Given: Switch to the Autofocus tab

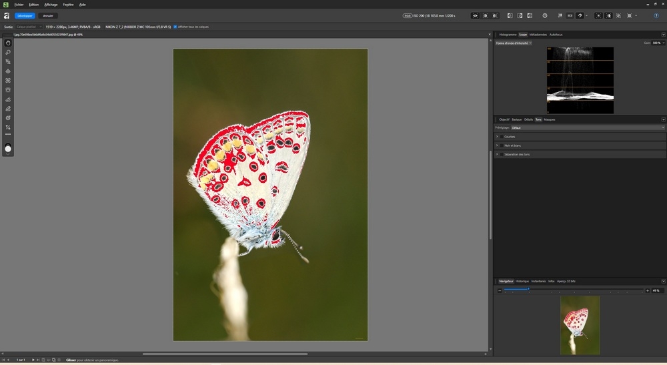Looking at the screenshot, I should tap(556, 35).
